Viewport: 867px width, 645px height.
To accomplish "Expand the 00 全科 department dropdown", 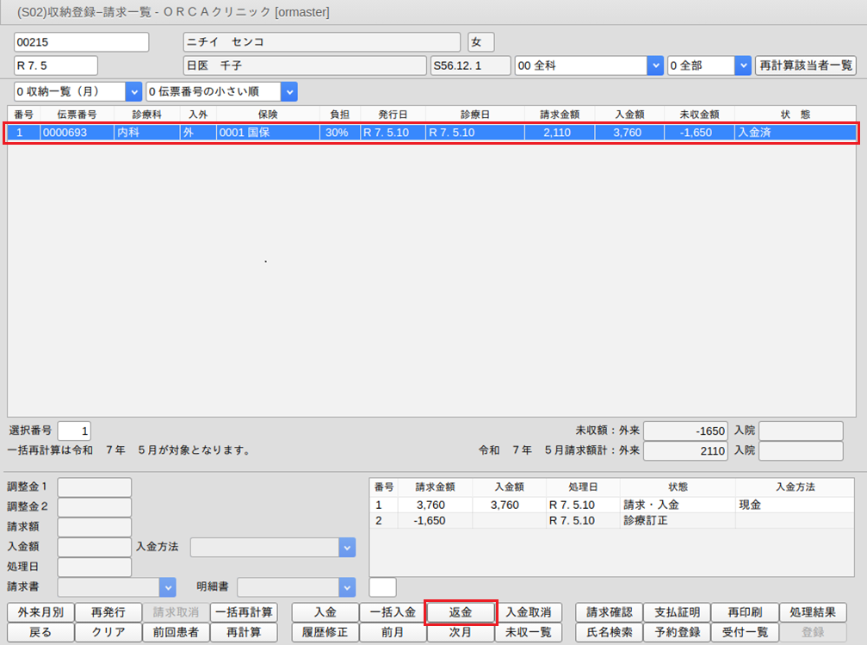I will pyautogui.click(x=654, y=65).
